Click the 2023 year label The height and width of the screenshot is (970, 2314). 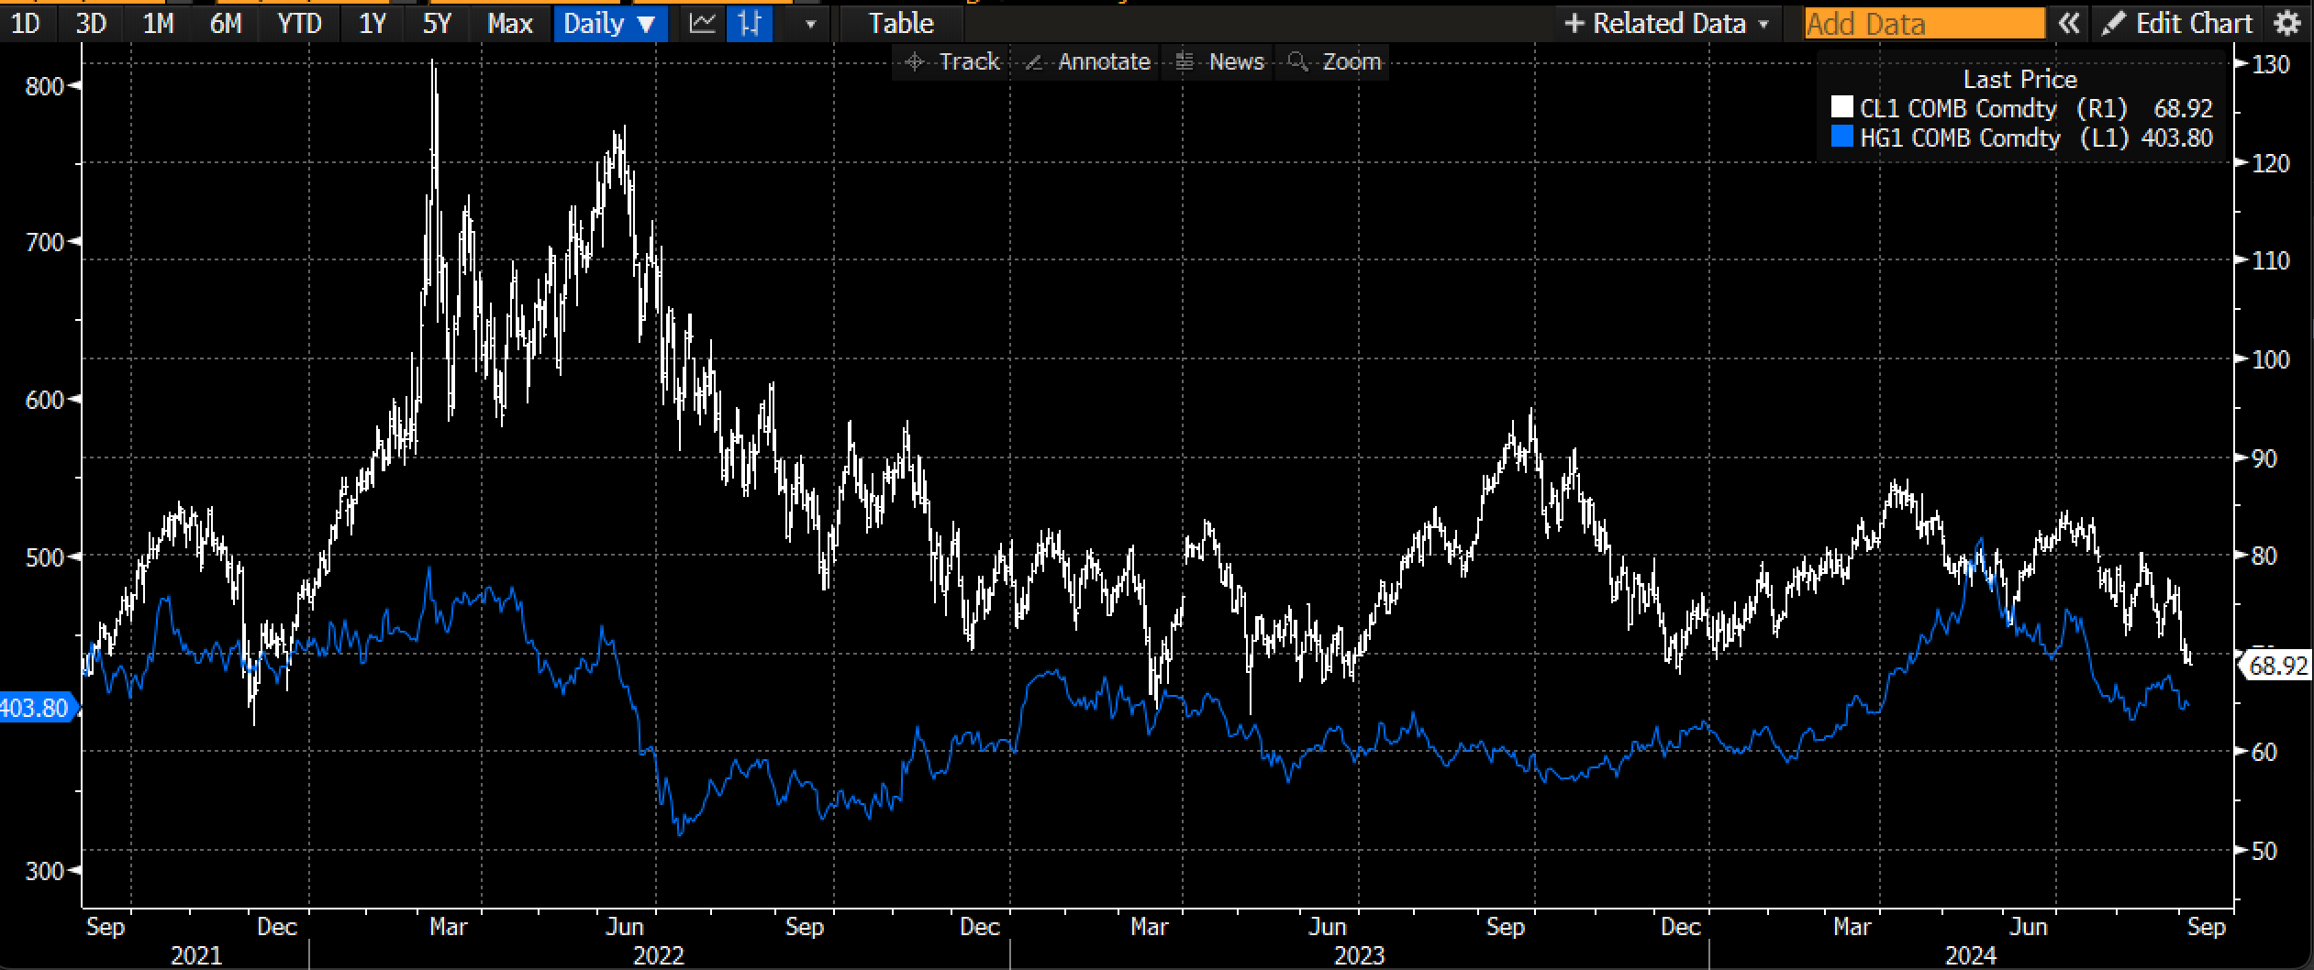[x=1359, y=955]
